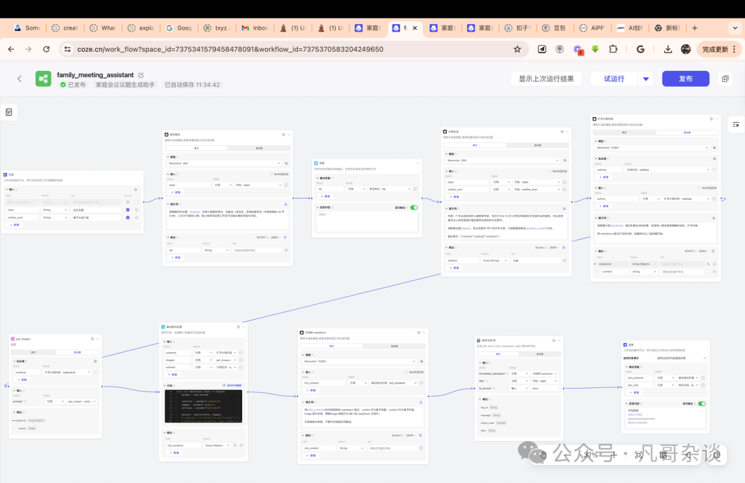Open model settings icon beside tip node Moonshot (8K)
The height and width of the screenshot is (483, 745).
tap(286, 163)
